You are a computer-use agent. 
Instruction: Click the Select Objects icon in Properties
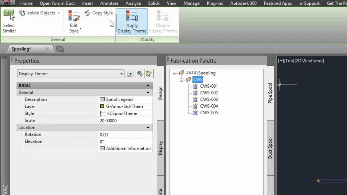point(140,74)
